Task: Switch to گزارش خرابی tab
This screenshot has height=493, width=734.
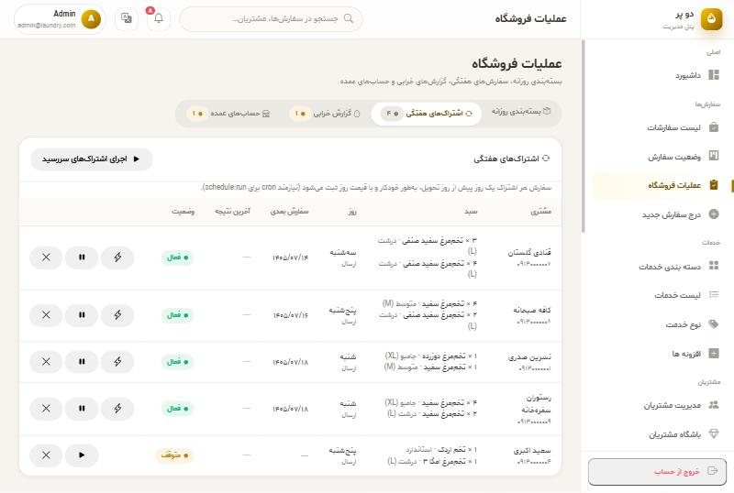Action: click(x=325, y=114)
